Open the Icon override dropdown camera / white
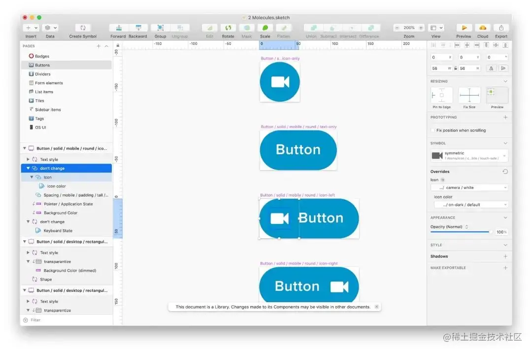The width and height of the screenshot is (532, 352). pos(469,188)
